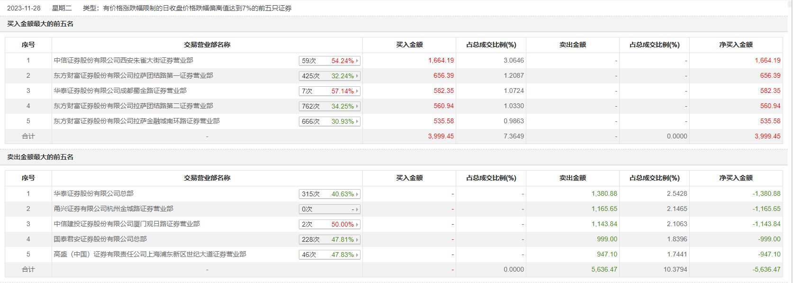Expand the 666次 30.93% stats box
793x283 pixels.
click(330, 121)
